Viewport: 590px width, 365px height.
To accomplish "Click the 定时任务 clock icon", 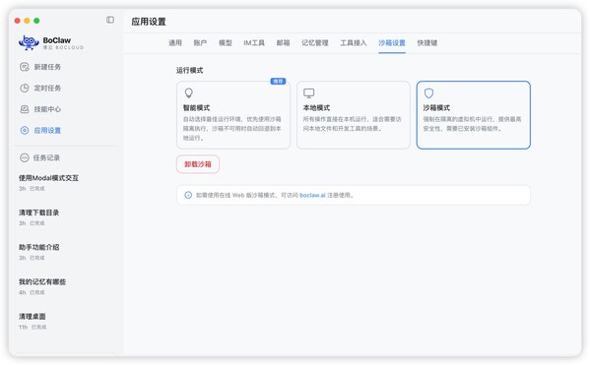I will click(25, 88).
